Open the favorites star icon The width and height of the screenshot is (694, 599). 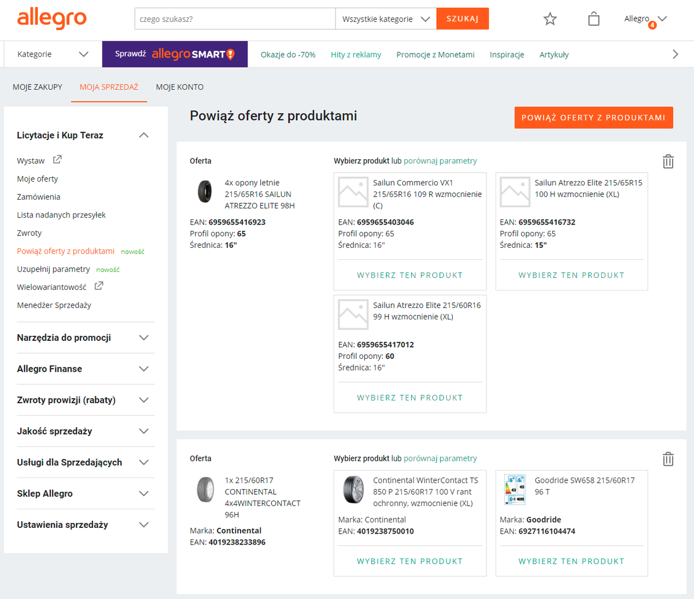coord(550,19)
